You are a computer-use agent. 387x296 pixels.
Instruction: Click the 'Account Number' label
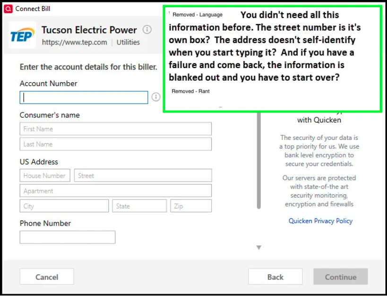(48, 84)
